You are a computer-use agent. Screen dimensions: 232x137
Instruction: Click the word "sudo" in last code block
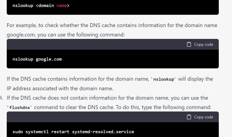click(x=18, y=131)
